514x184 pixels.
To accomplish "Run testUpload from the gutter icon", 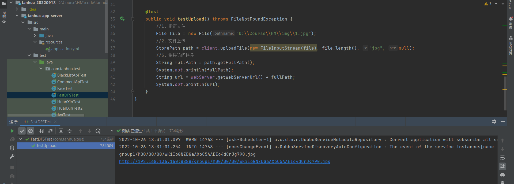I will coord(122,19).
